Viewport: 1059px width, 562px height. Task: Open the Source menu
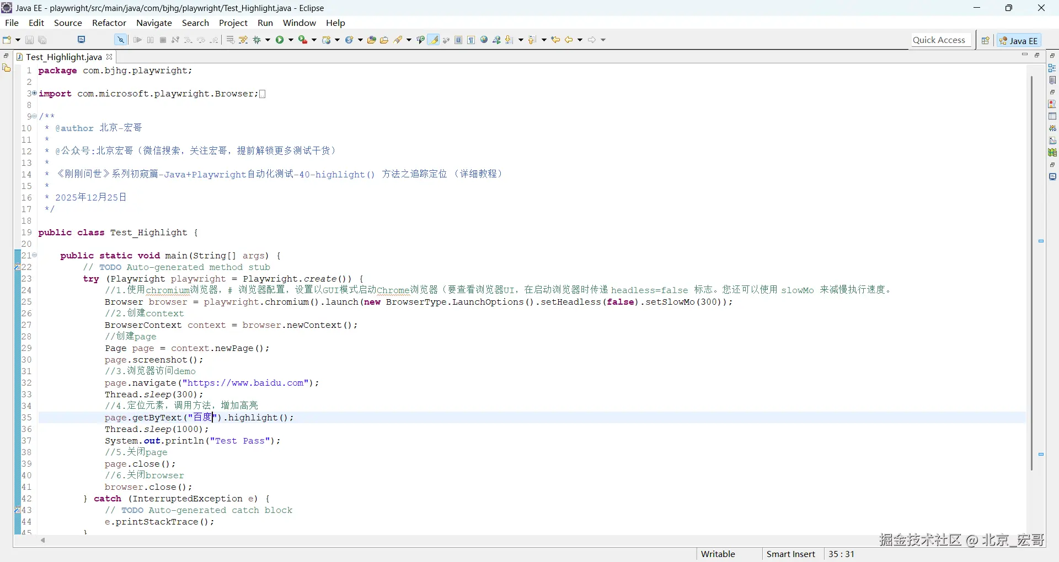coord(68,23)
